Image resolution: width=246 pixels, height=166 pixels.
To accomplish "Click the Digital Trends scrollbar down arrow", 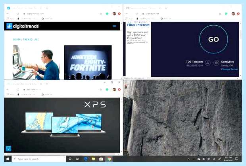I will pos(121,78).
